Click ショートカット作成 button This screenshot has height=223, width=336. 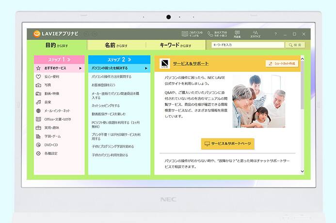(282, 64)
